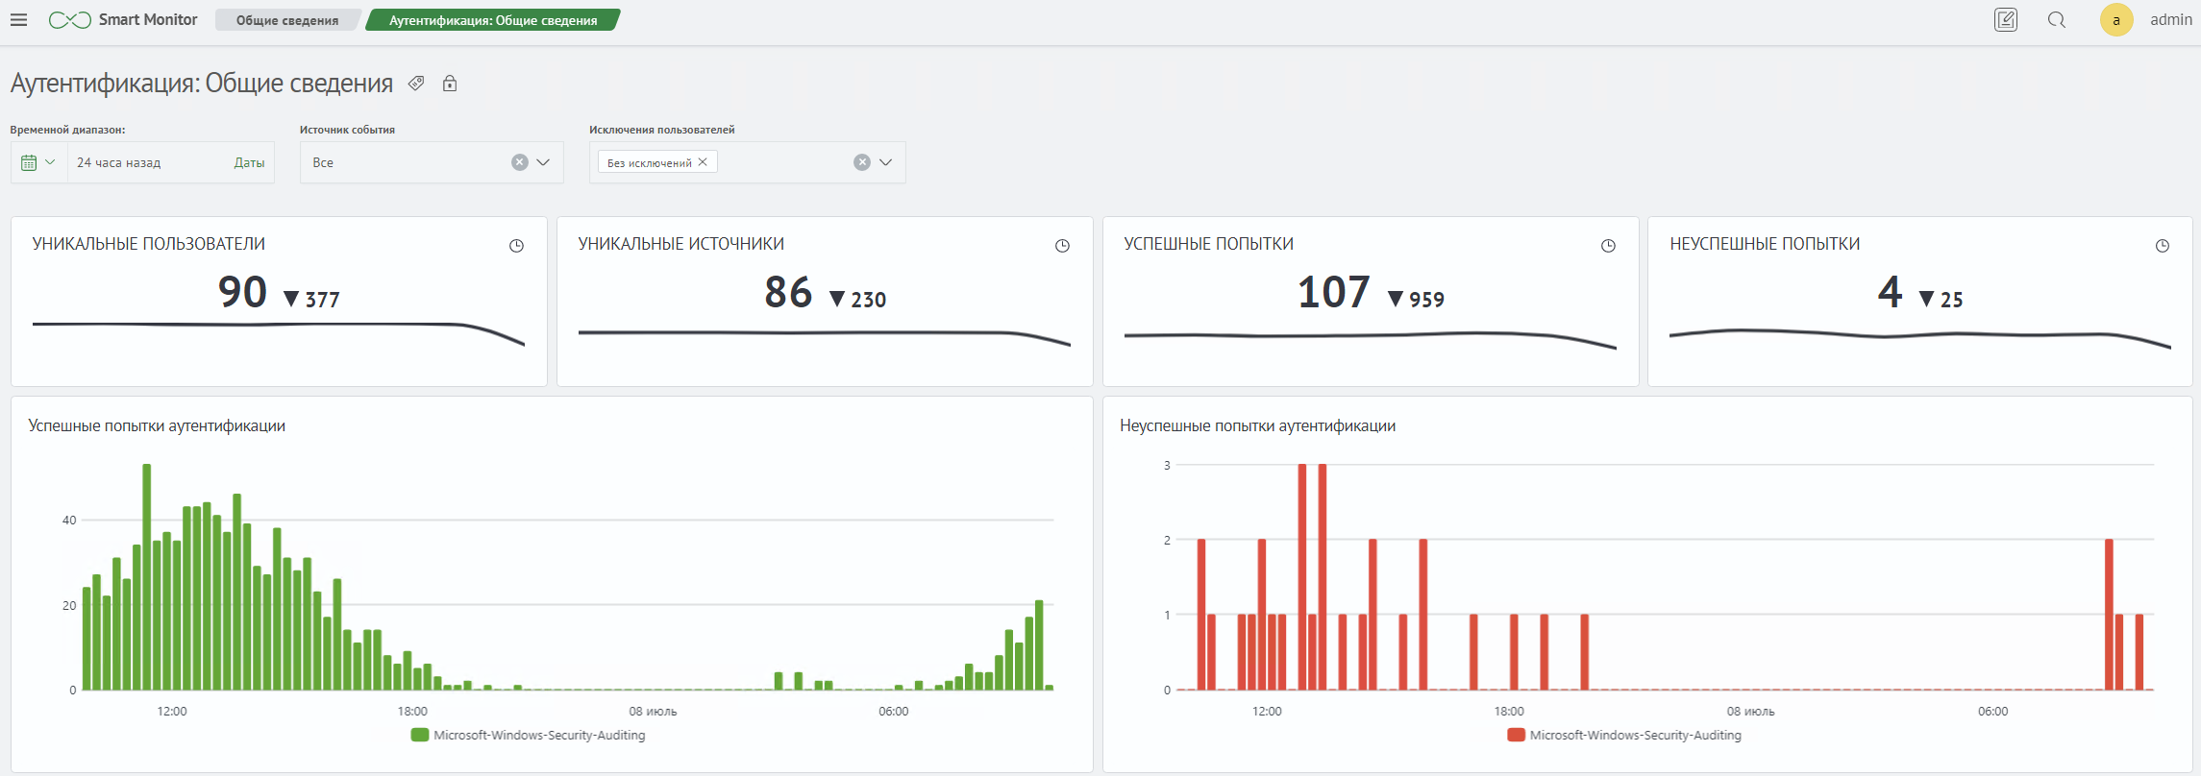2201x776 pixels.
Task: Select the Аутентификация: Общие сведения breadcrumb
Action: tap(493, 20)
